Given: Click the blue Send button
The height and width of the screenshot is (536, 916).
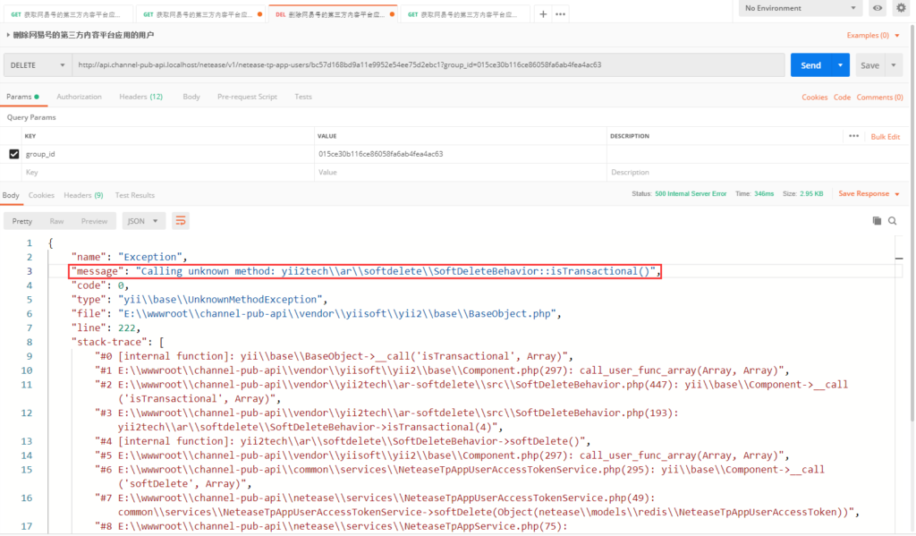Looking at the screenshot, I should point(810,65).
